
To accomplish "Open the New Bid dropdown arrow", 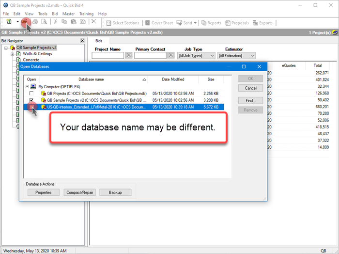I will point(17,22).
